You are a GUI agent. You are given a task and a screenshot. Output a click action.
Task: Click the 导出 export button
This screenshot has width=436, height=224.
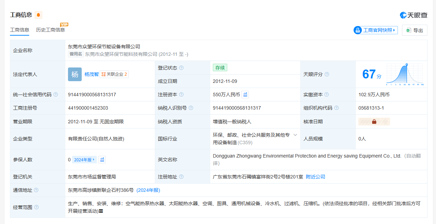point(414,30)
